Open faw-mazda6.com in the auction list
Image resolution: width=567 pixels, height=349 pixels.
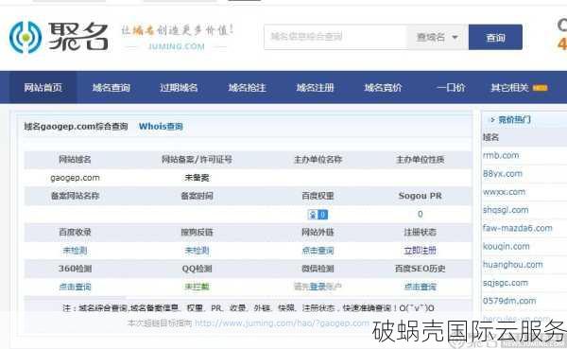click(518, 228)
